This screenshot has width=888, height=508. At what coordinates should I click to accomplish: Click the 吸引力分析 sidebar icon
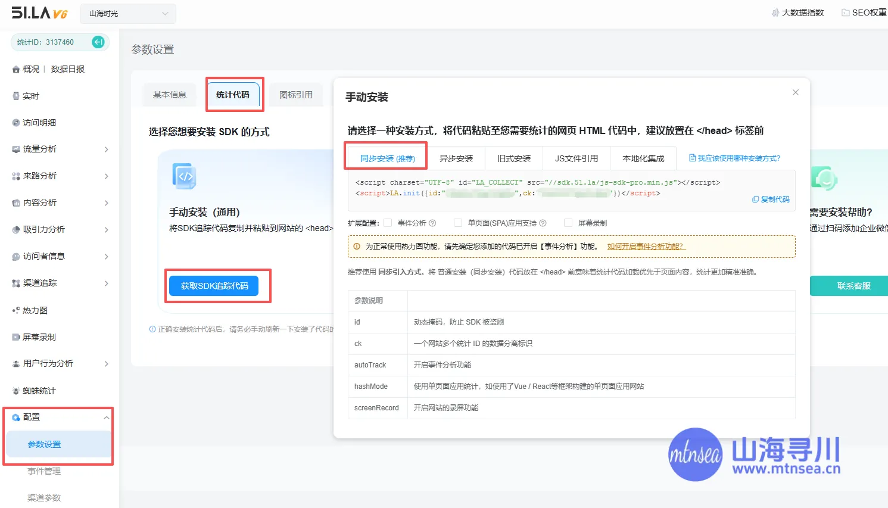(x=16, y=230)
